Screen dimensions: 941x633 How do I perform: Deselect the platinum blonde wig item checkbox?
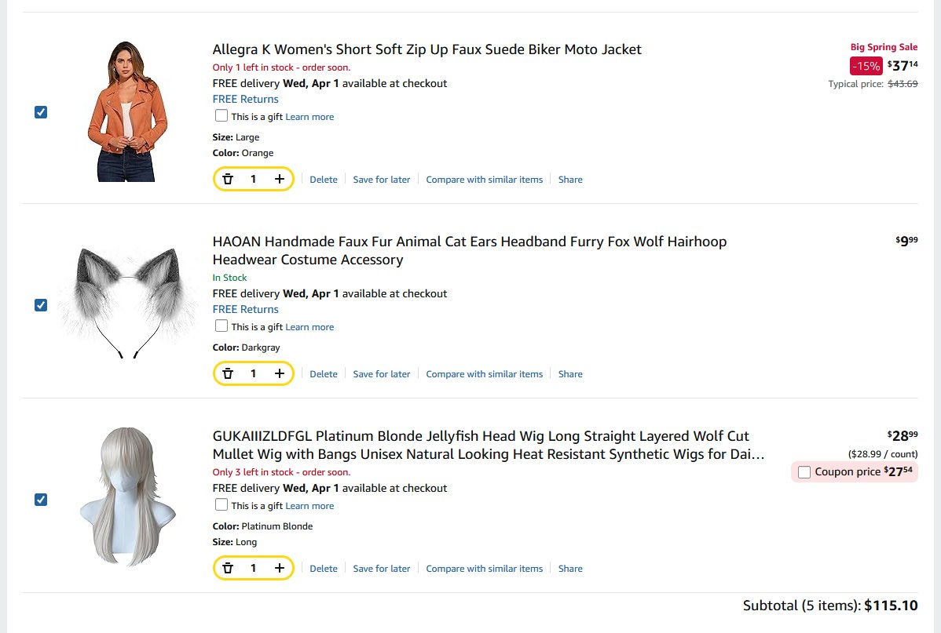click(x=41, y=500)
